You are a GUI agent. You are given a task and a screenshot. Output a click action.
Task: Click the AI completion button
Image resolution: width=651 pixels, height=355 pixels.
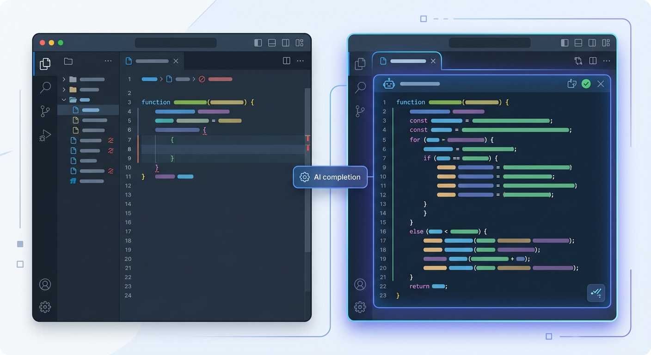[x=330, y=177]
